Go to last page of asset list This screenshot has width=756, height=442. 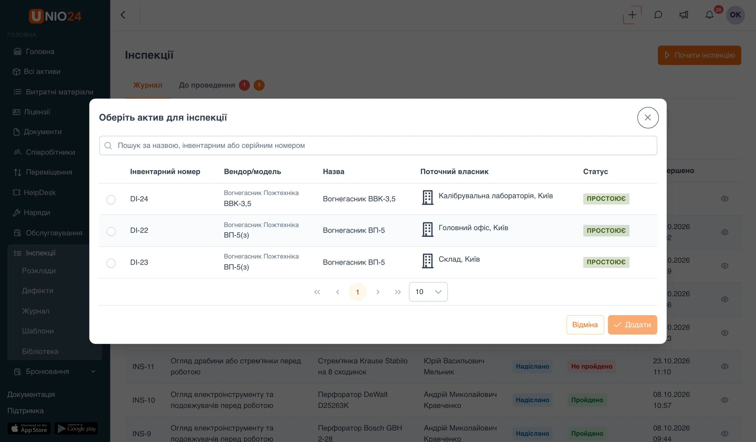tap(398, 292)
